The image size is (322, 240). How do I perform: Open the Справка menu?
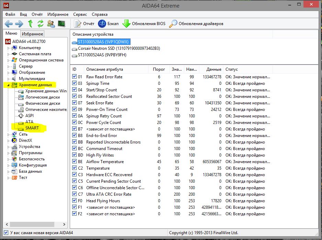[x=100, y=14]
